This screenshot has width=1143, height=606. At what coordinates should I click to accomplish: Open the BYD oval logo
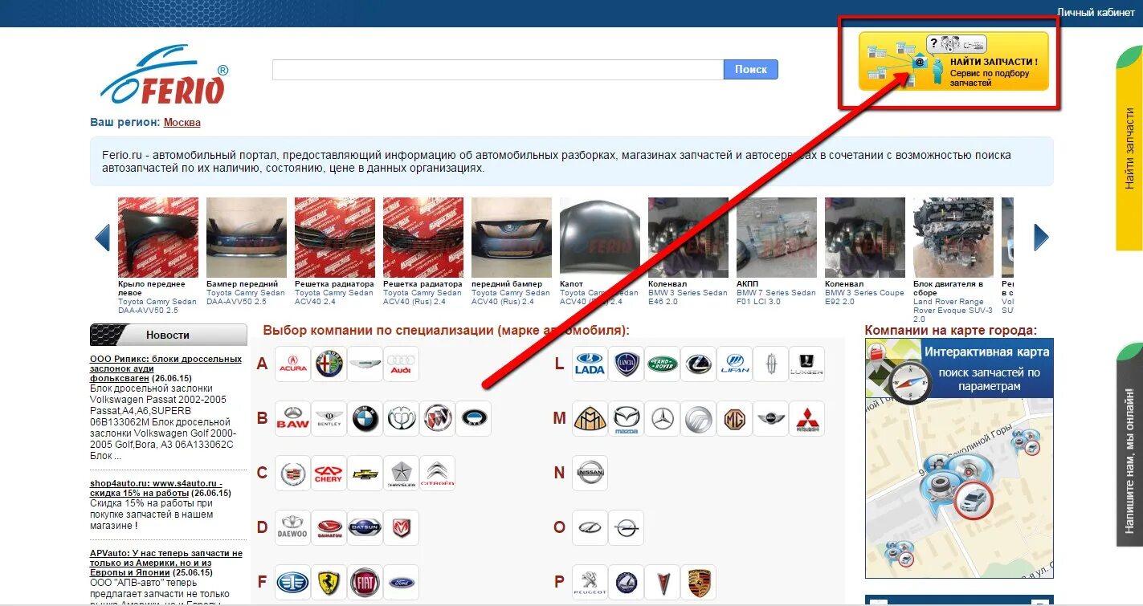coord(473,419)
